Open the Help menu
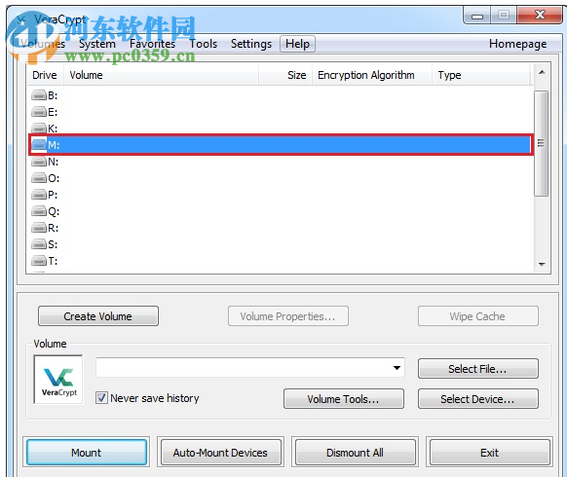 point(297,44)
